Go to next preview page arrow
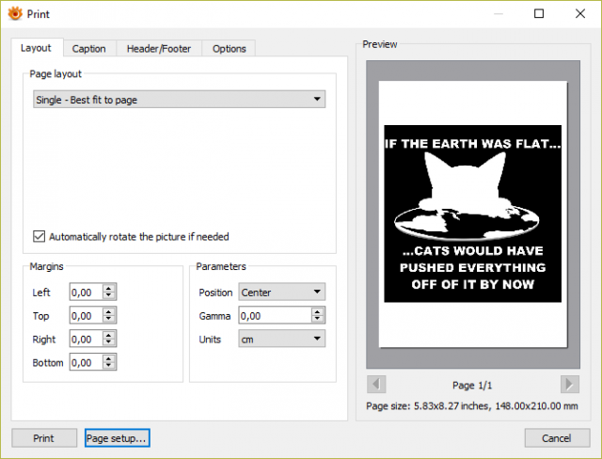The height and width of the screenshot is (459, 602). coord(569,384)
